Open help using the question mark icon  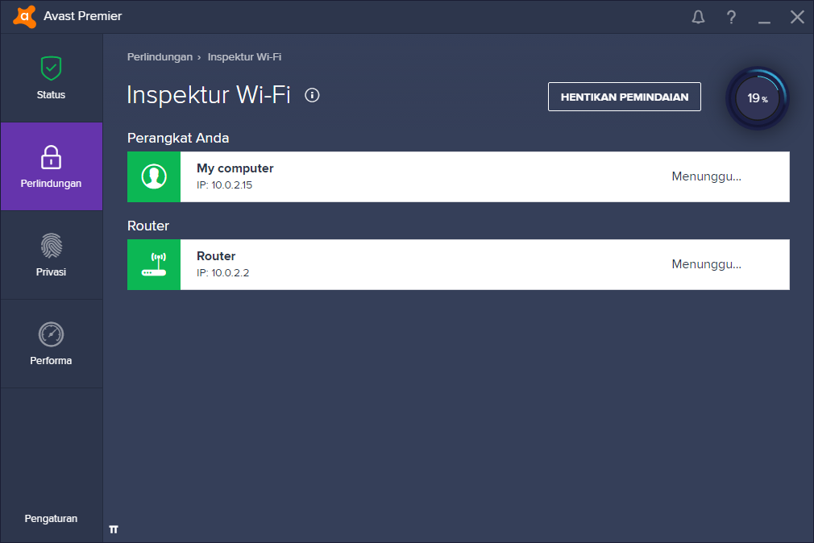coord(731,16)
